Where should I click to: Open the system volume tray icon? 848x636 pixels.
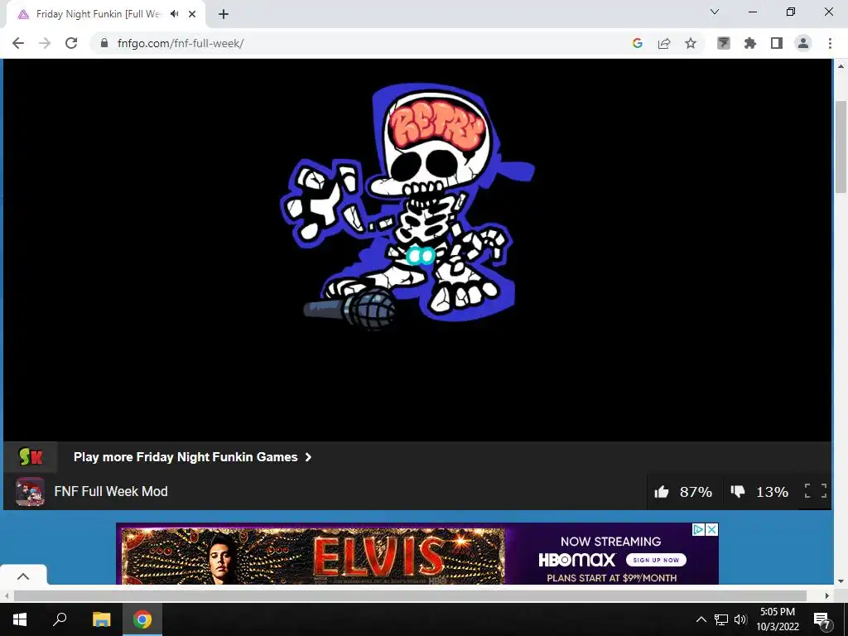[x=740, y=619]
